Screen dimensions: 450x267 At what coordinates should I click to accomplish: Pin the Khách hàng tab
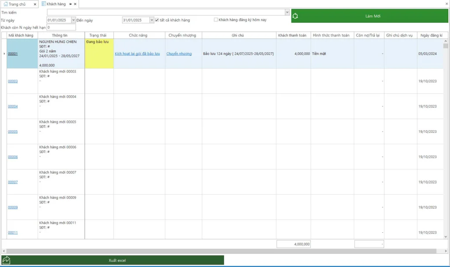coord(70,4)
